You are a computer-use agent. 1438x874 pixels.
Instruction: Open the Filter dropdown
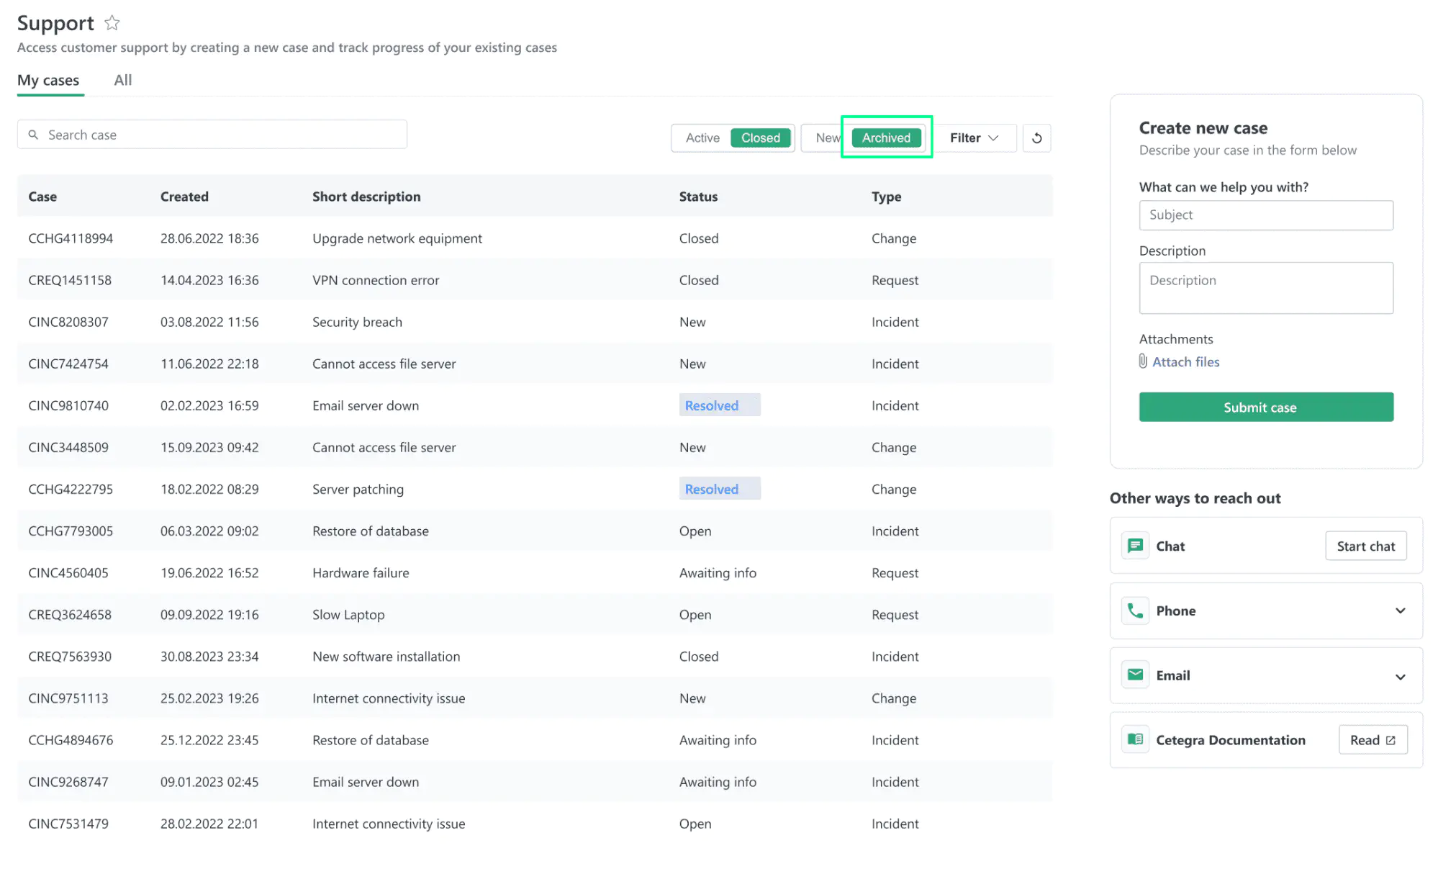point(973,138)
